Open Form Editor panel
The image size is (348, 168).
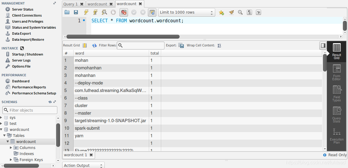point(337,73)
